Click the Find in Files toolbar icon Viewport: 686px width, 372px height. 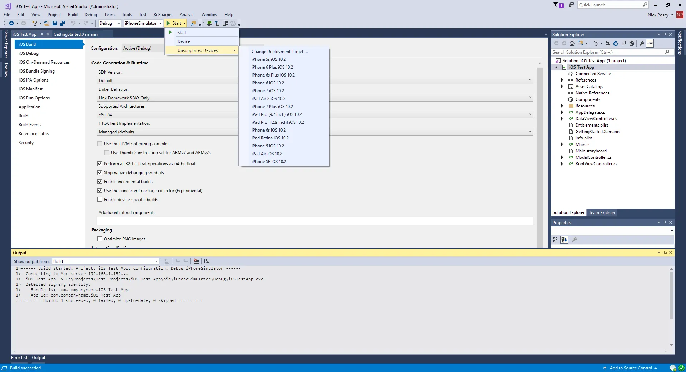click(193, 23)
